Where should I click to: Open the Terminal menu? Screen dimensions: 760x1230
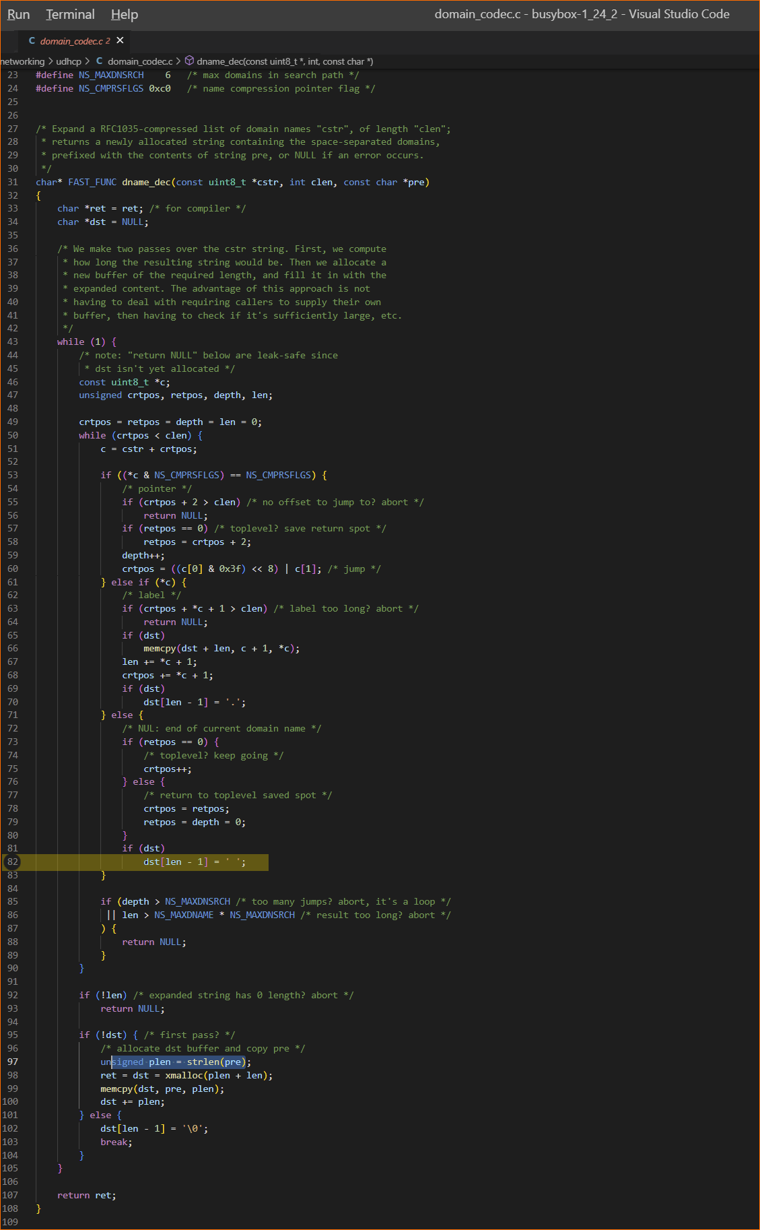click(70, 14)
